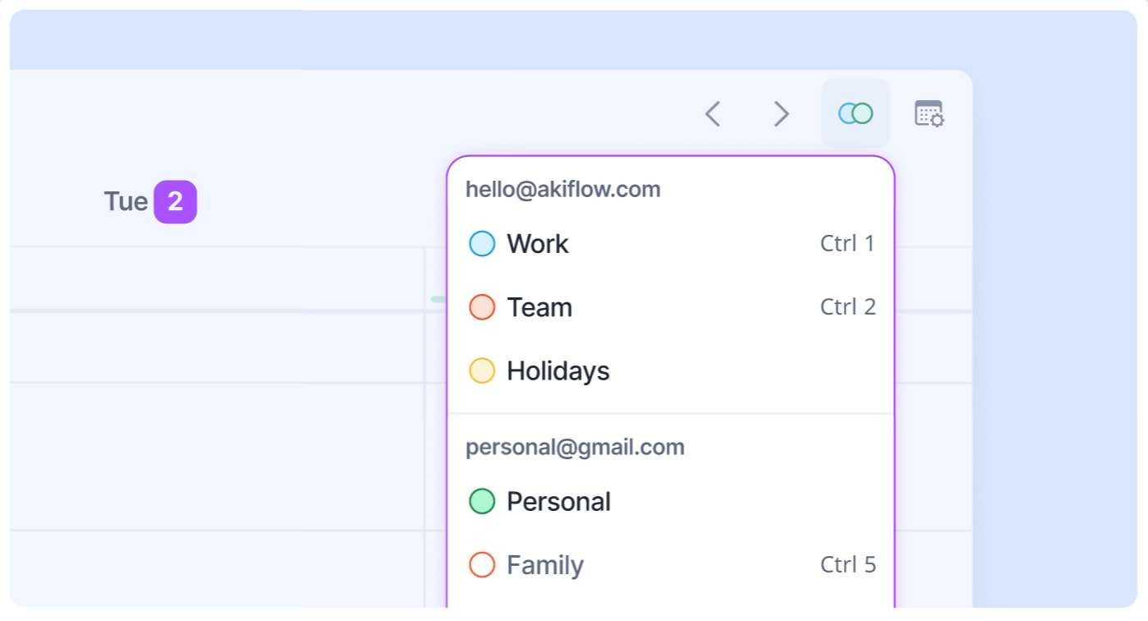Close the overlapping-circles calendars list

tap(855, 113)
